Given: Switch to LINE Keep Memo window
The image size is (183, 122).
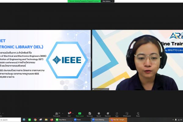Looking at the screenshot, I should (64, 120).
